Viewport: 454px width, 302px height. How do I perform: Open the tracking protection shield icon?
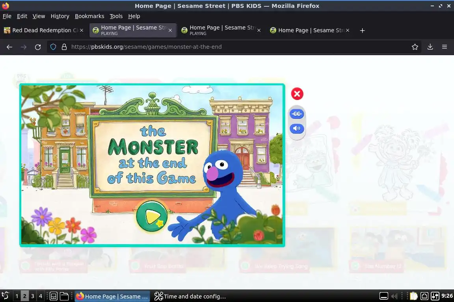pyautogui.click(x=53, y=47)
